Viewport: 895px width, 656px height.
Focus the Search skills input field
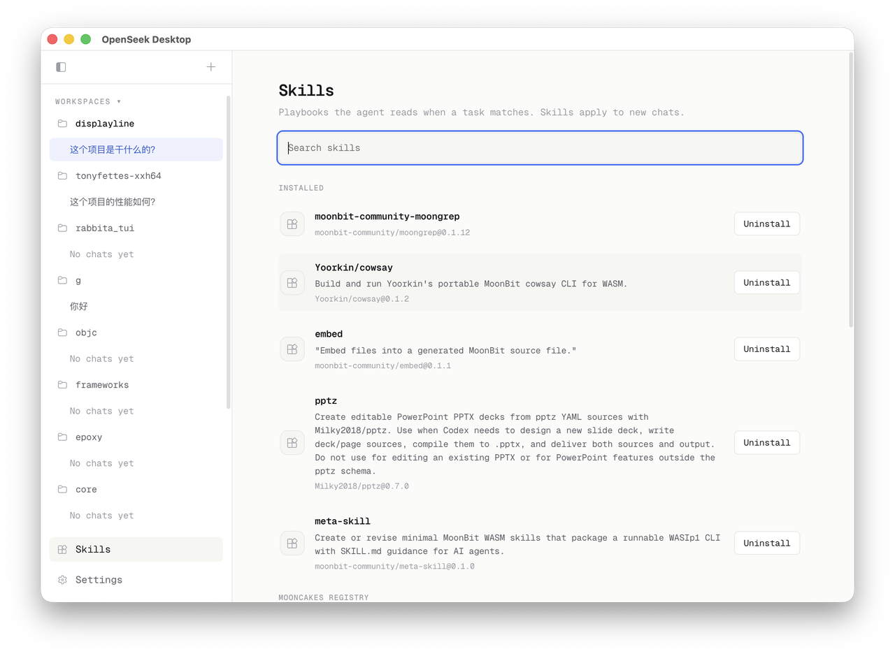pyautogui.click(x=540, y=148)
